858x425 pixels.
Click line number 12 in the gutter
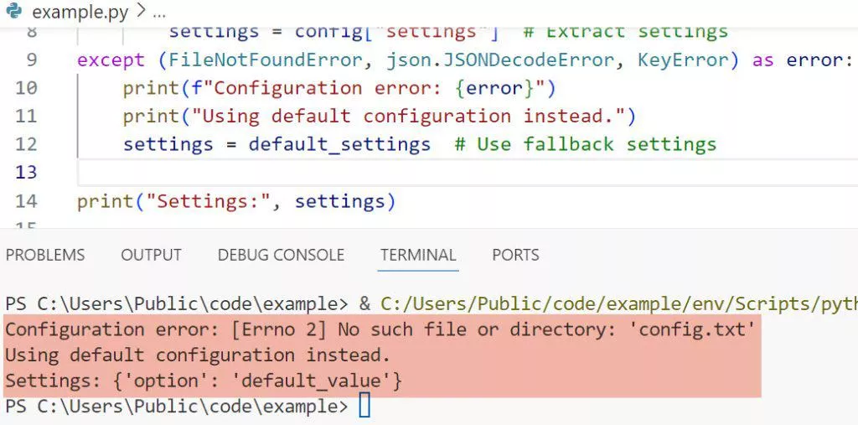point(27,144)
